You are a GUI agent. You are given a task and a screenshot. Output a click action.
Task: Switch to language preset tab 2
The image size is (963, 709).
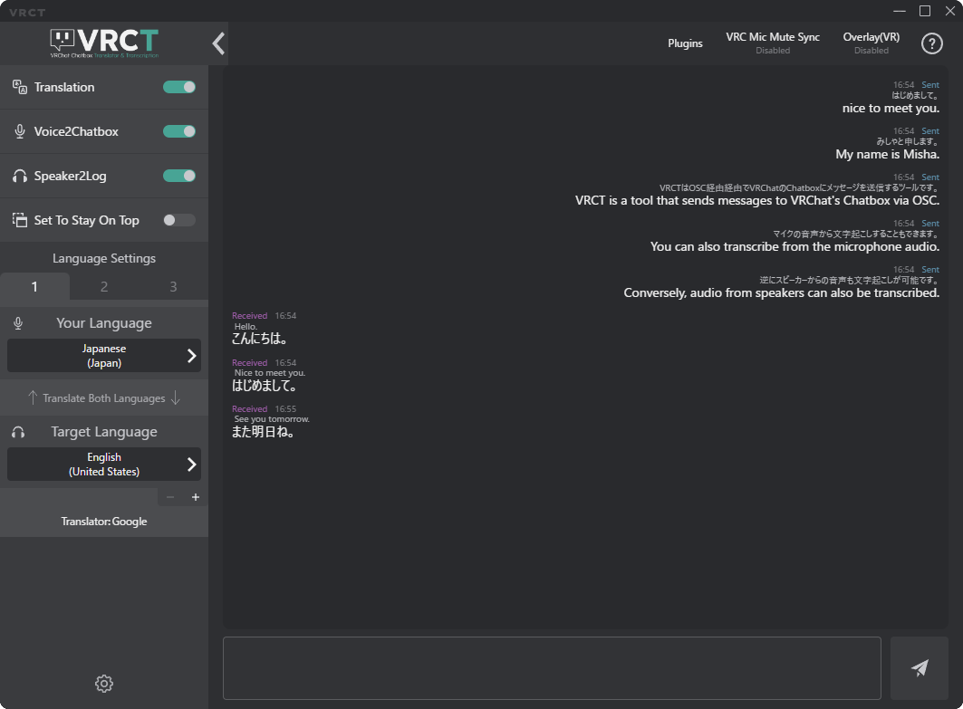104,287
